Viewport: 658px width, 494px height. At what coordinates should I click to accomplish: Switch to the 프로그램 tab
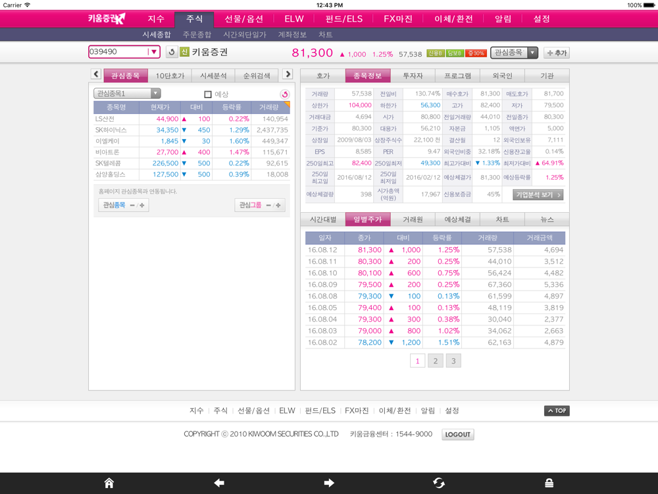click(x=458, y=76)
